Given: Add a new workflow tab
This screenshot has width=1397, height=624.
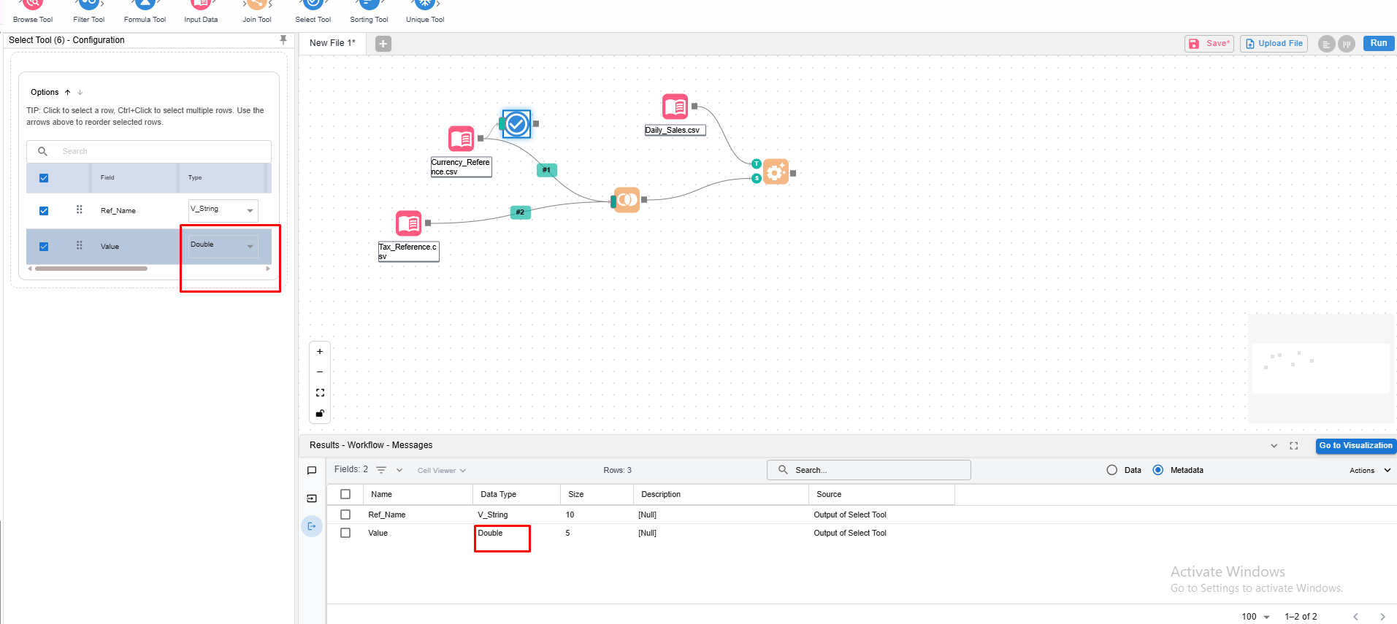Looking at the screenshot, I should 383,44.
